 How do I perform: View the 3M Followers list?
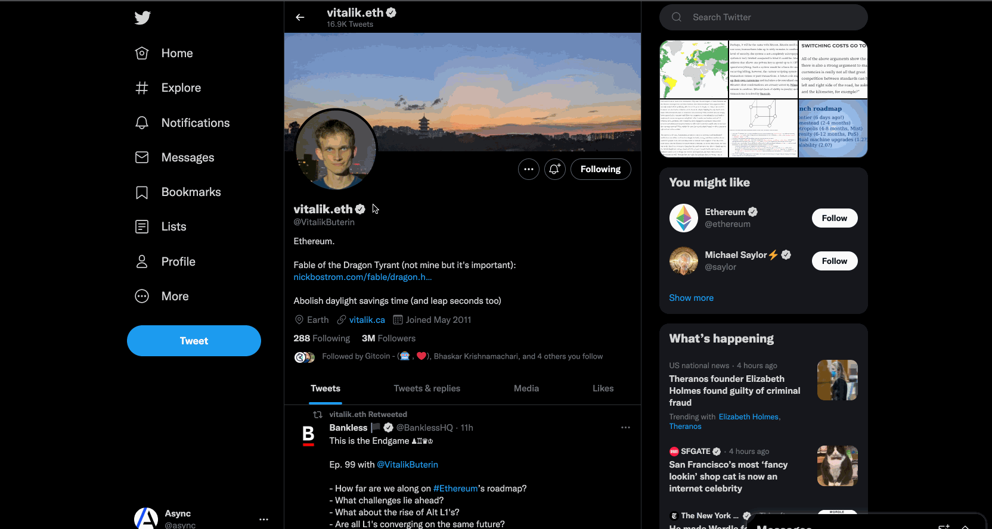(x=389, y=338)
